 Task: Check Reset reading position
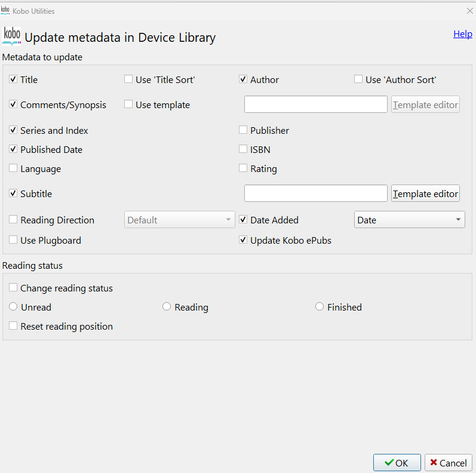click(13, 325)
